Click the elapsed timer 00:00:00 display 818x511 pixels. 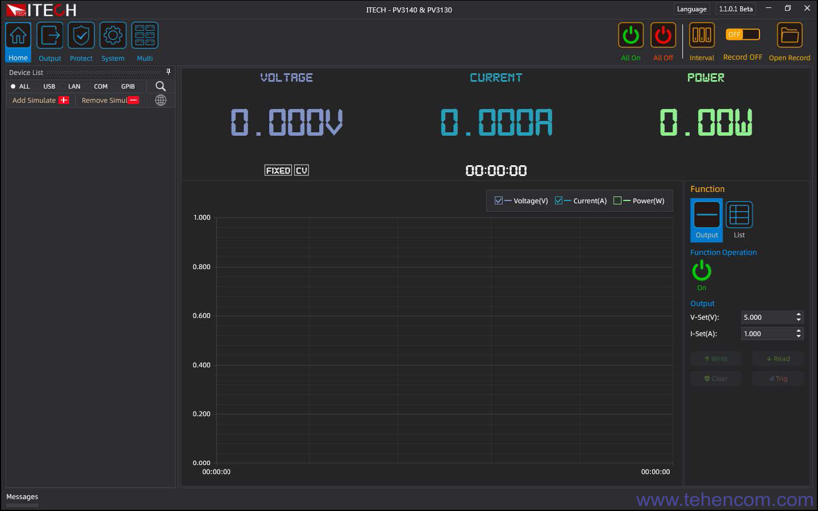coord(496,170)
